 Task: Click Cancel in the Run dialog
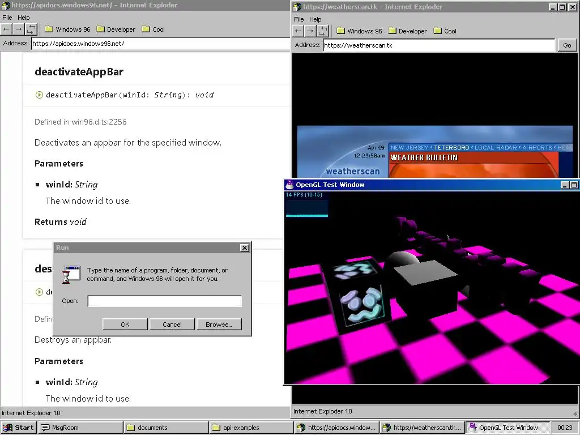(172, 325)
